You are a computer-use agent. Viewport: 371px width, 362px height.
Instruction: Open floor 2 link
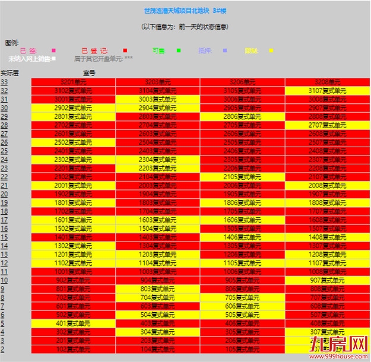(3, 349)
